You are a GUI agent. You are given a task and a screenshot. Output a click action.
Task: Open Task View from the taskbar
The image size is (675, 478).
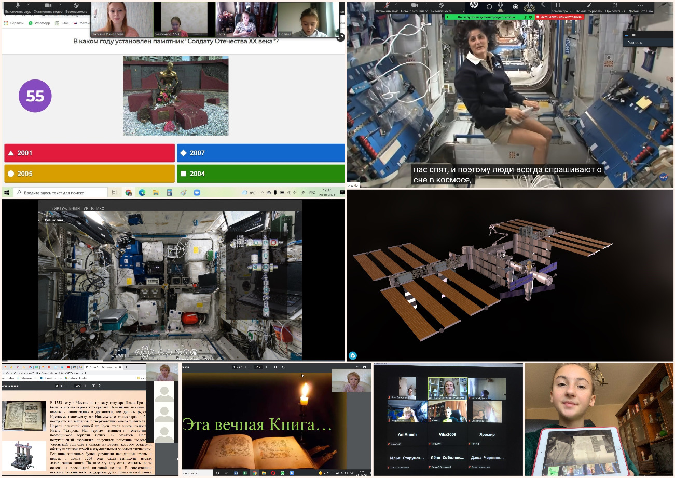click(x=114, y=192)
